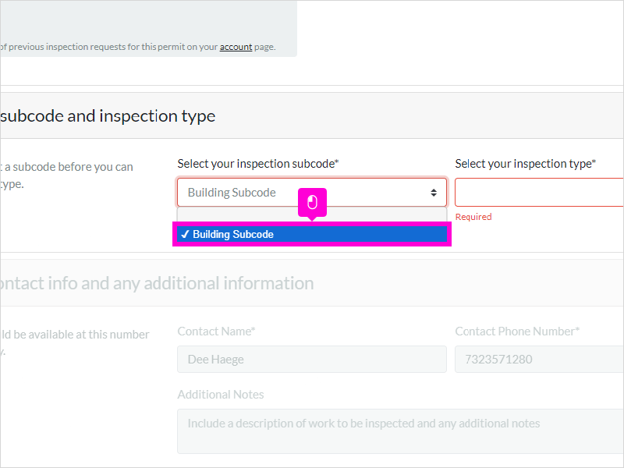The image size is (624, 468).
Task: Click the "Select your inspection type" label
Action: [525, 164]
